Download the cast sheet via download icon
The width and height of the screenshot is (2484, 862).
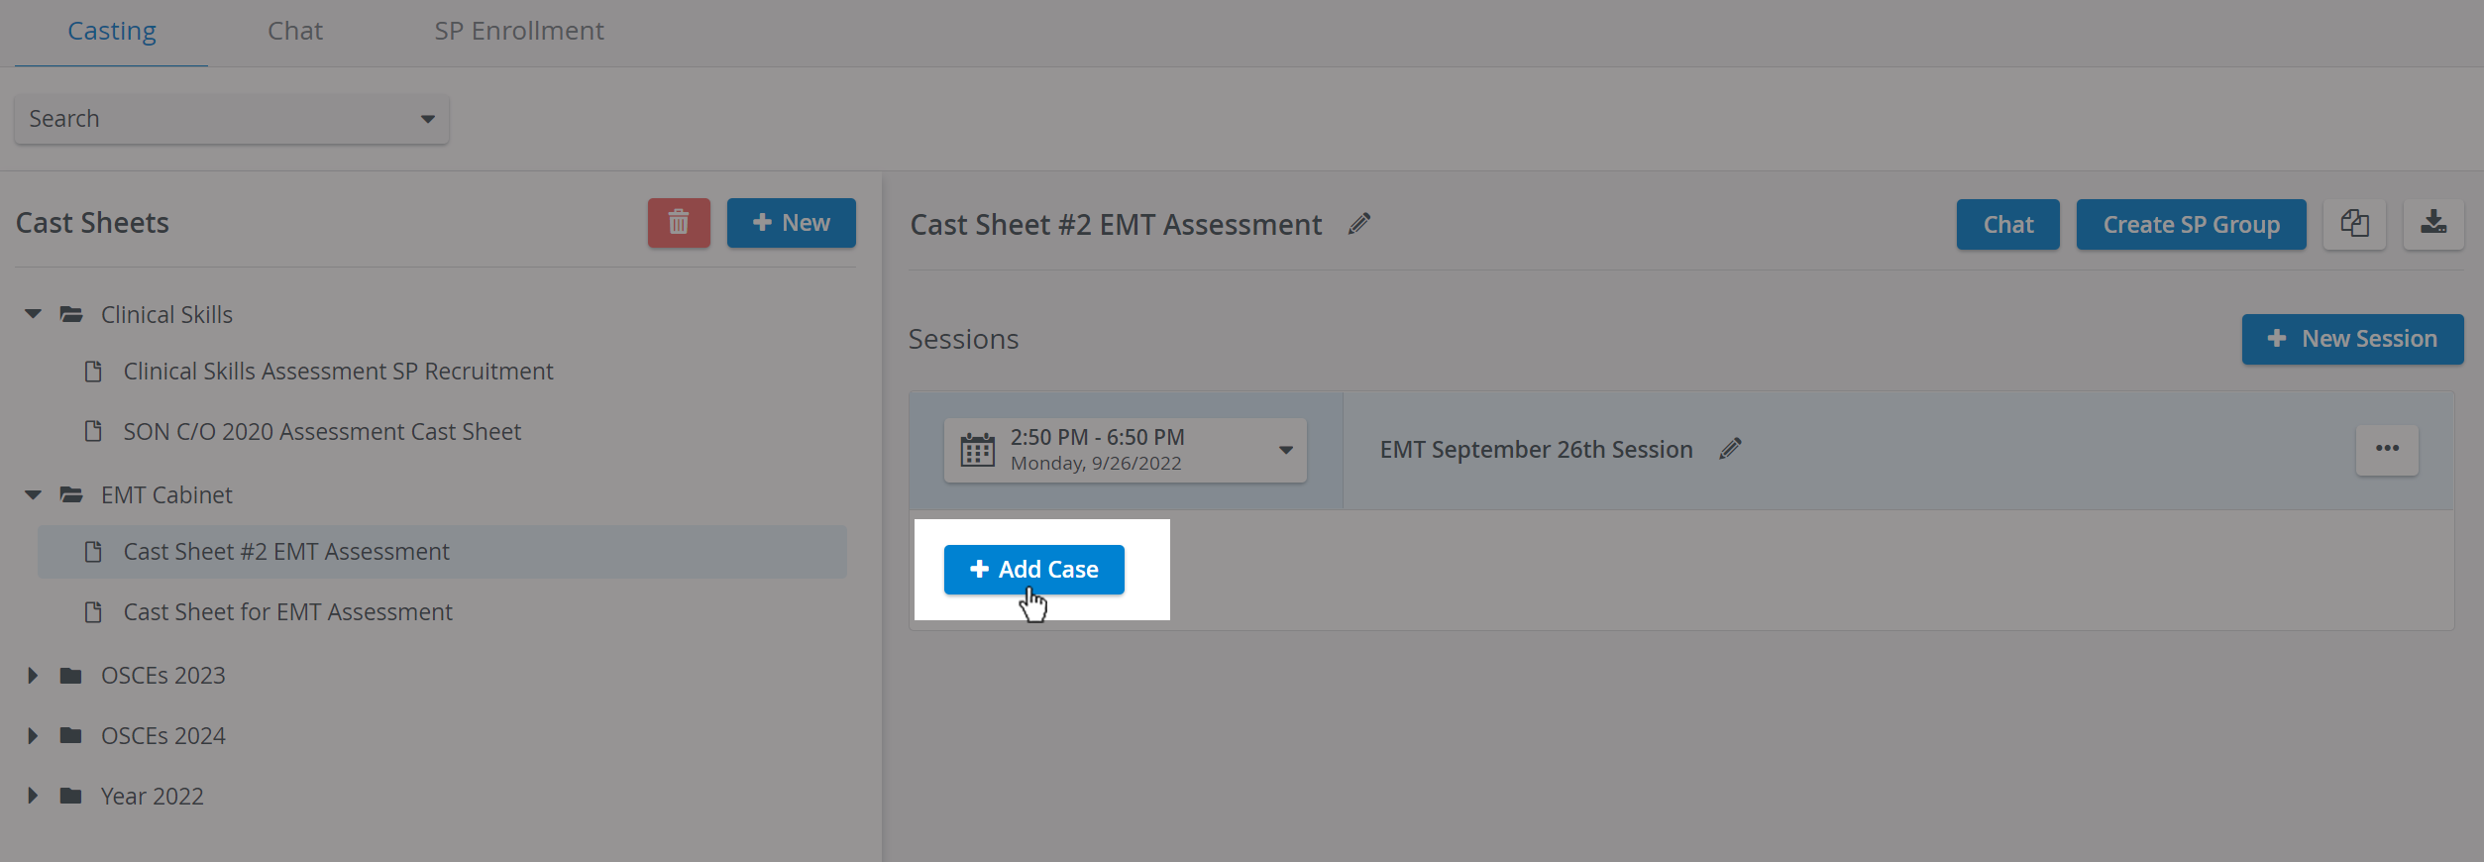click(2433, 224)
